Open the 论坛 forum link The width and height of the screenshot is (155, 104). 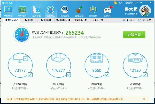point(121,3)
